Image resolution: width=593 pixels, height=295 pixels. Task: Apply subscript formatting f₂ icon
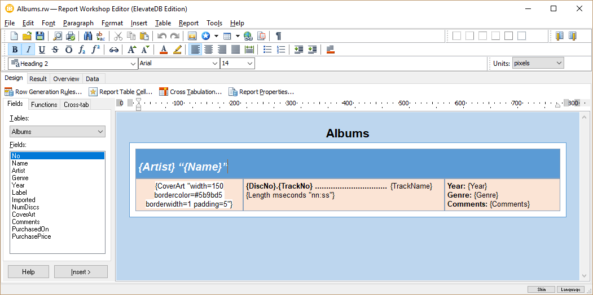82,50
